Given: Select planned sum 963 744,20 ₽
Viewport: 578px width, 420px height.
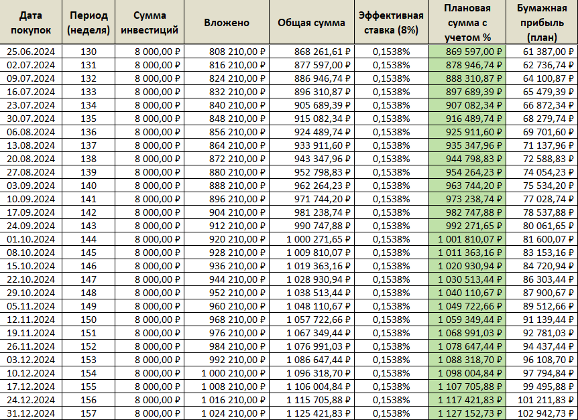Looking at the screenshot, I should coord(467,186).
